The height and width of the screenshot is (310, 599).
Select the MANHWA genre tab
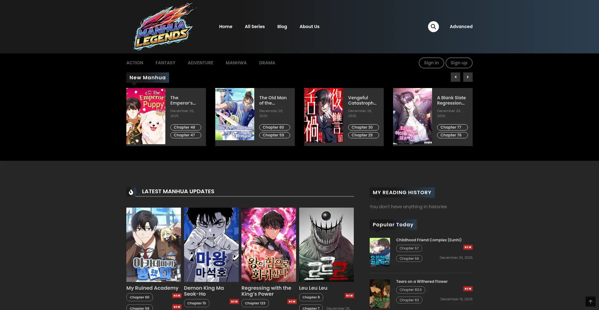236,63
